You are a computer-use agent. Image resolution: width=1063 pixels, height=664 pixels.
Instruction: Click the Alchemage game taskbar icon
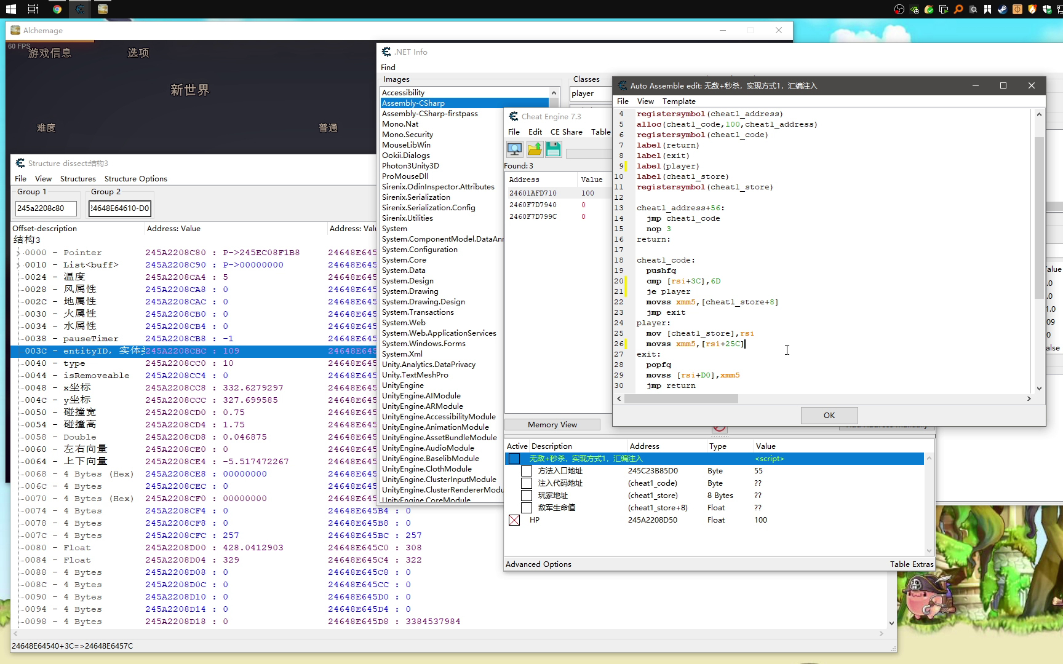[x=103, y=9]
